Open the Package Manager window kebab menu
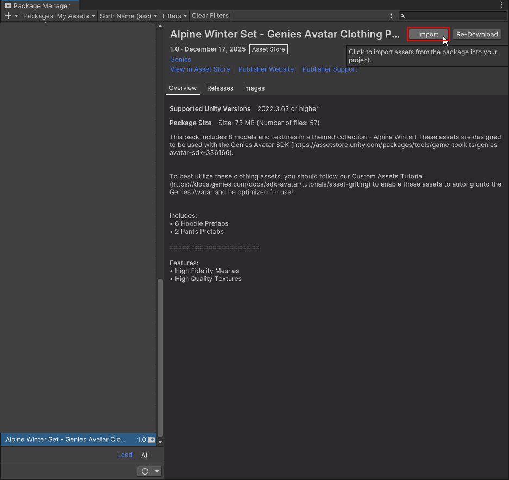The height and width of the screenshot is (480, 509). coord(501,5)
